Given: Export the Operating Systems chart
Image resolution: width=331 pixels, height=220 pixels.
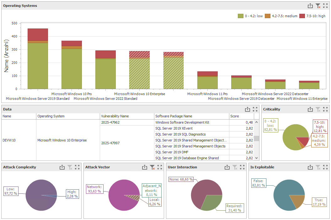Looking at the screenshot, I should pos(310,6).
